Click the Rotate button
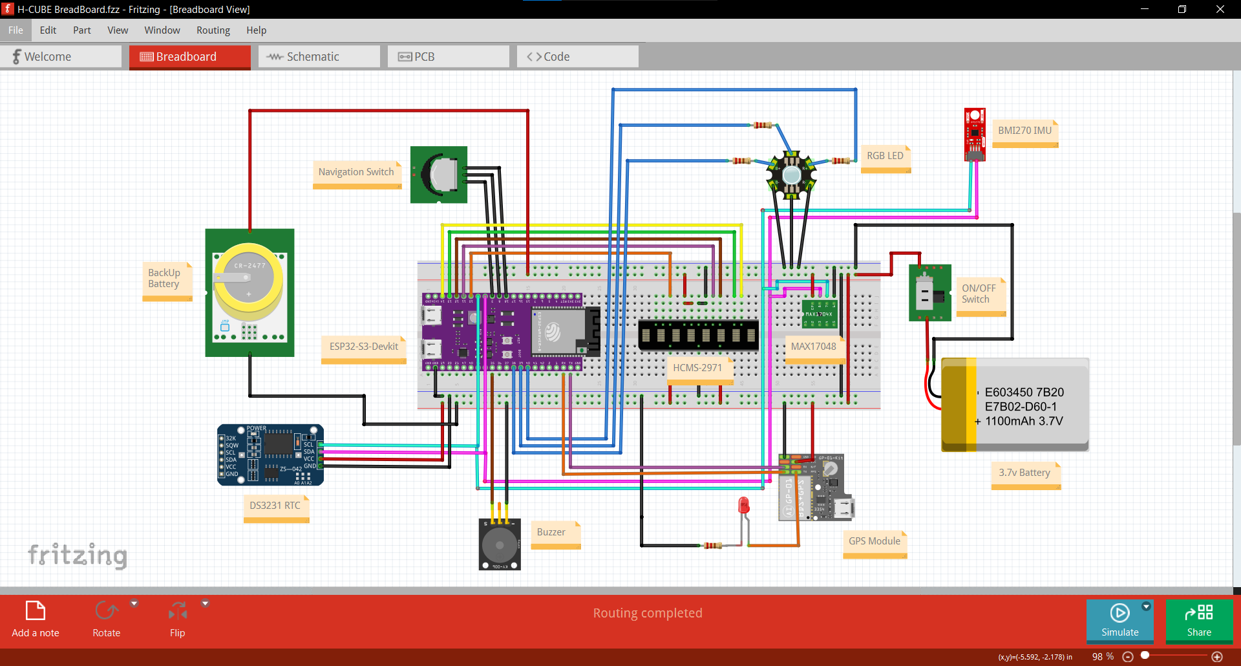Viewport: 1241px width, 666px height. point(107,619)
